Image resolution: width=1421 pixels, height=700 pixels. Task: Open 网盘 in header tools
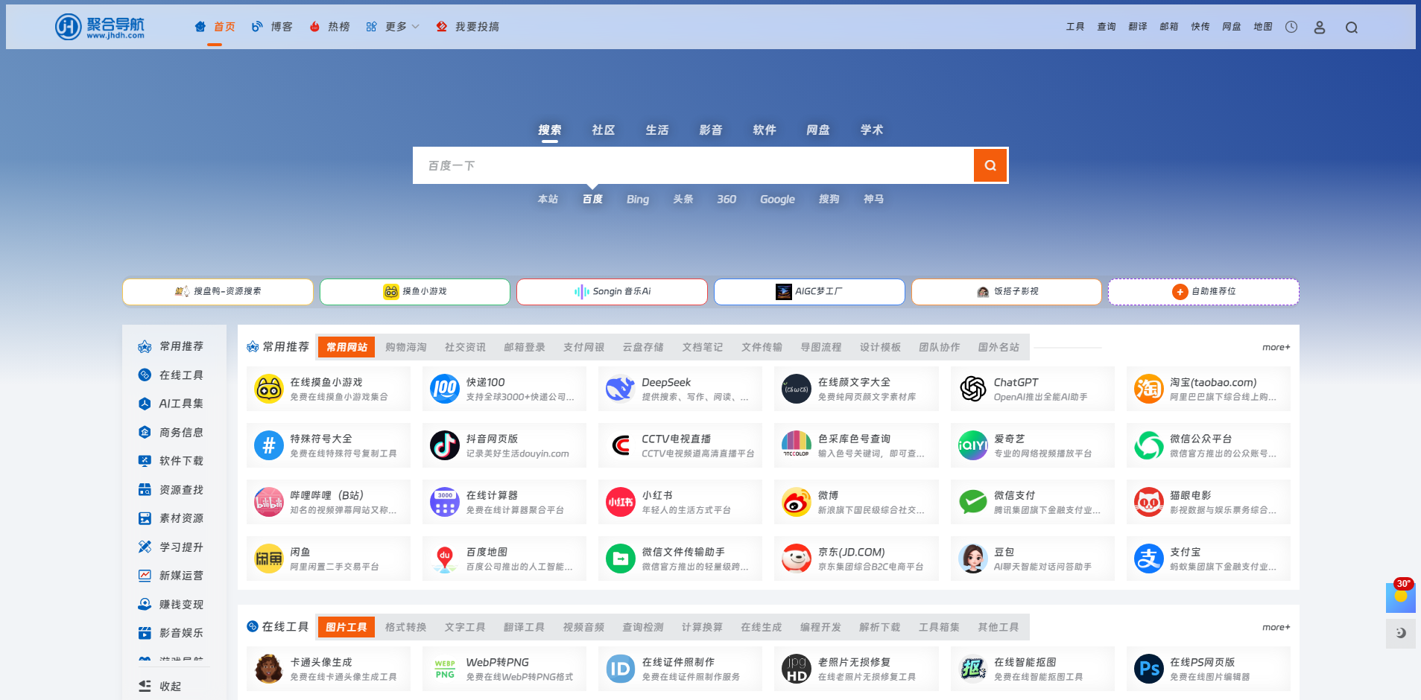tap(1231, 27)
